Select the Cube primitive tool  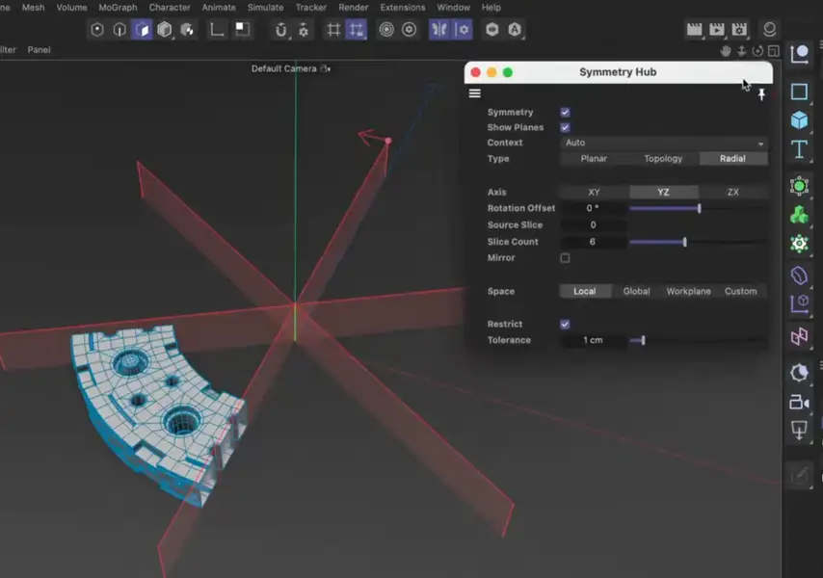click(x=800, y=119)
